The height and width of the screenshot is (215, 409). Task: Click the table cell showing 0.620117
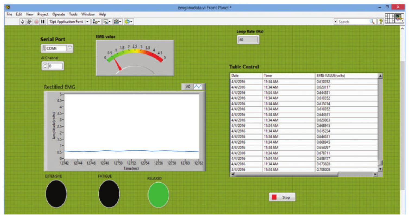(346, 87)
